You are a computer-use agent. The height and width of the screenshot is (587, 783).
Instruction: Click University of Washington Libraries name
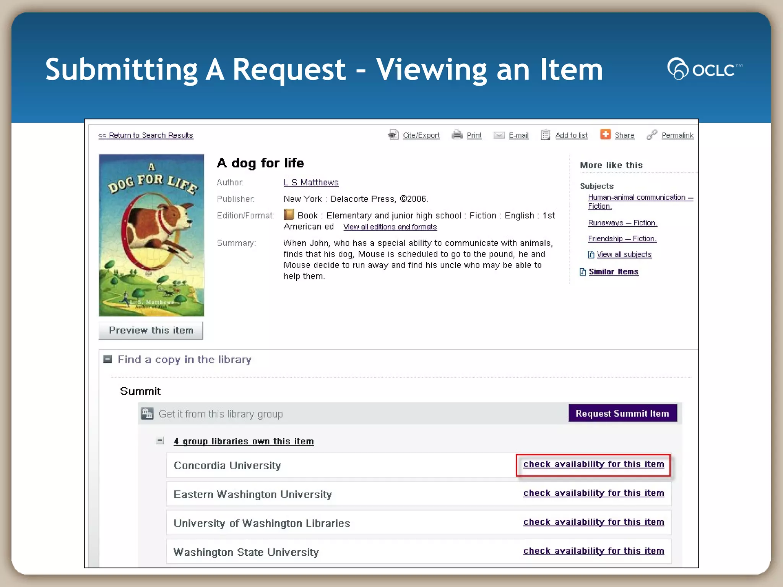262,524
